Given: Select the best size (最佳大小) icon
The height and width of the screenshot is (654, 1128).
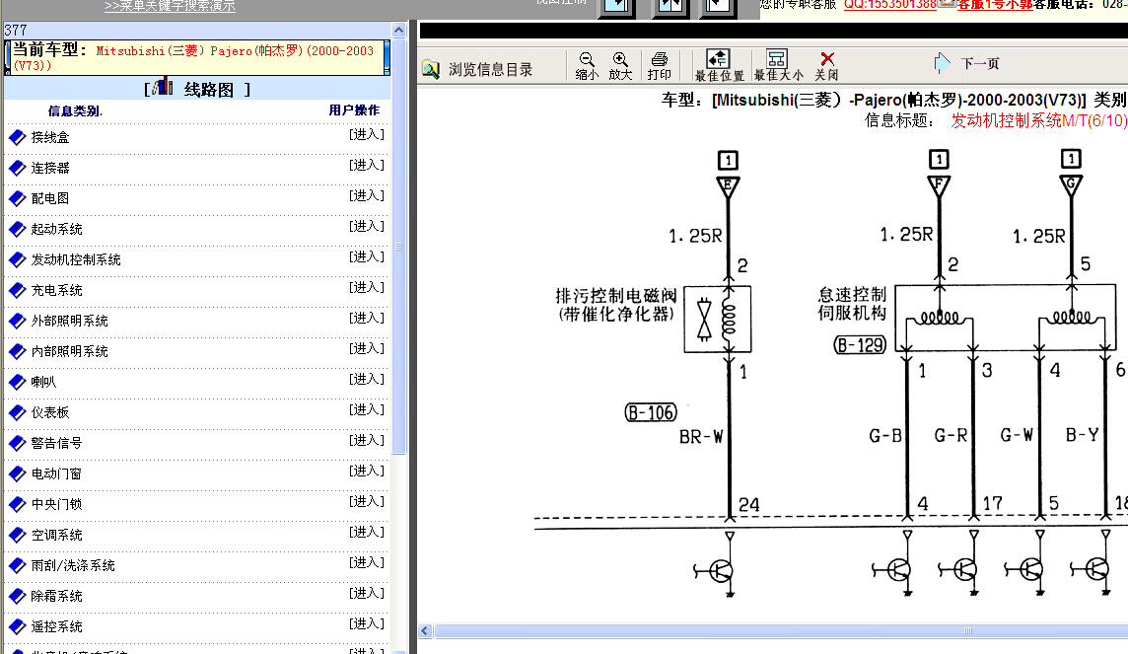Looking at the screenshot, I should pos(777,59).
